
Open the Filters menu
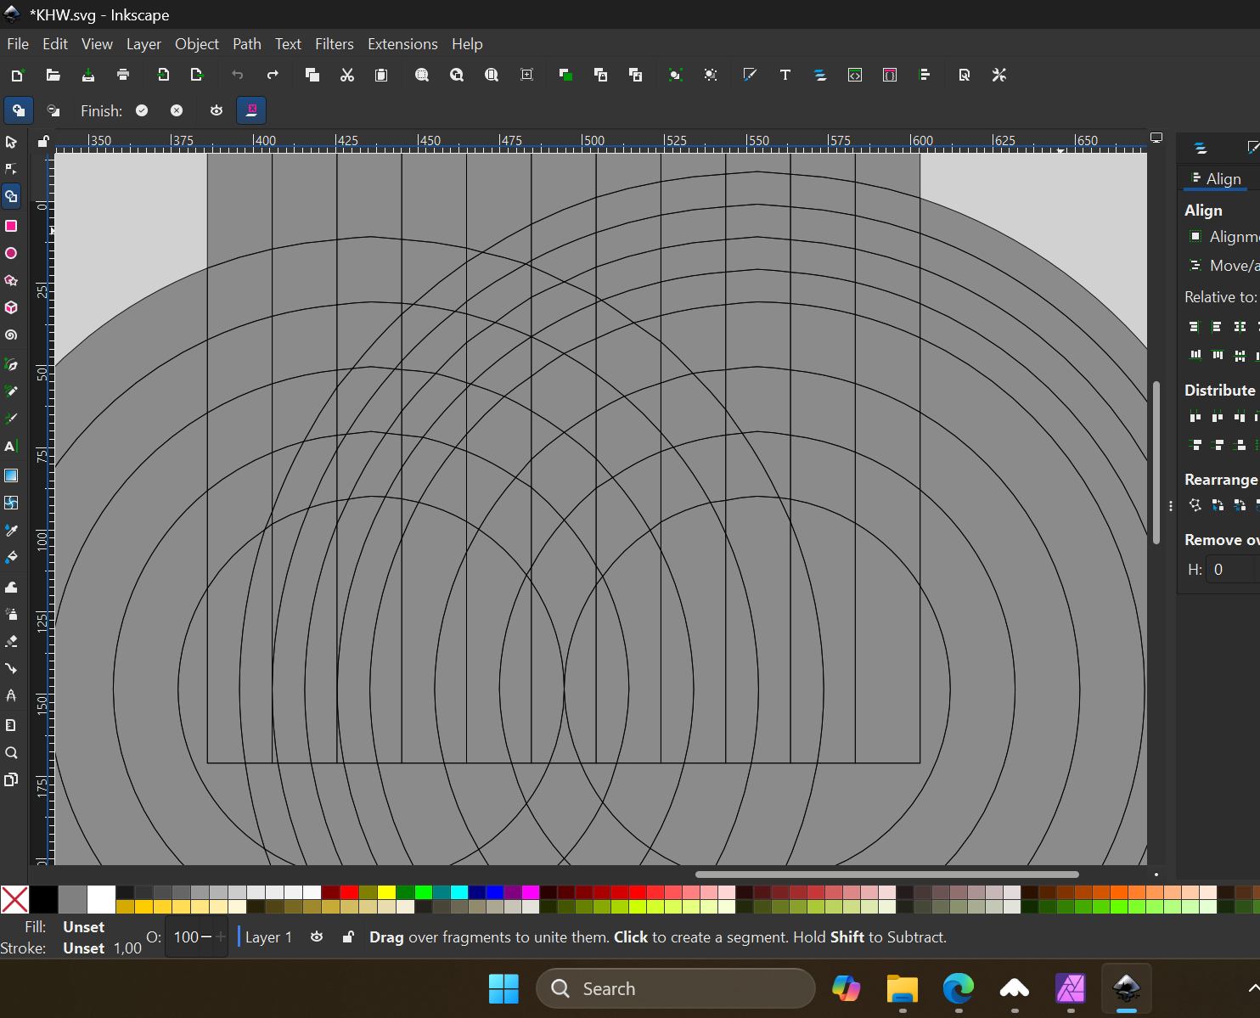pyautogui.click(x=335, y=44)
